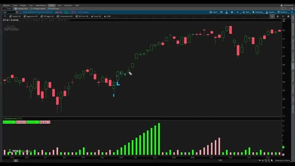Click the Max Red: 10 label

[21, 122]
